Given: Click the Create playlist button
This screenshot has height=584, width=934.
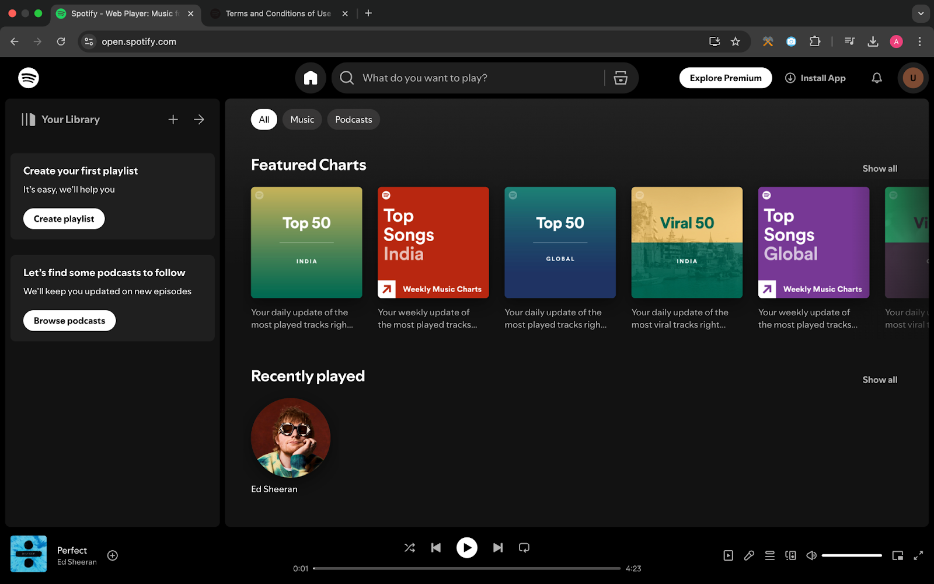Looking at the screenshot, I should pyautogui.click(x=64, y=219).
